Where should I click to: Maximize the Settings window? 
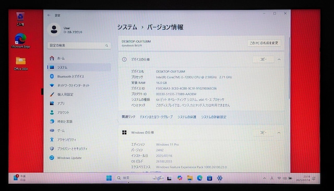tap(275, 14)
